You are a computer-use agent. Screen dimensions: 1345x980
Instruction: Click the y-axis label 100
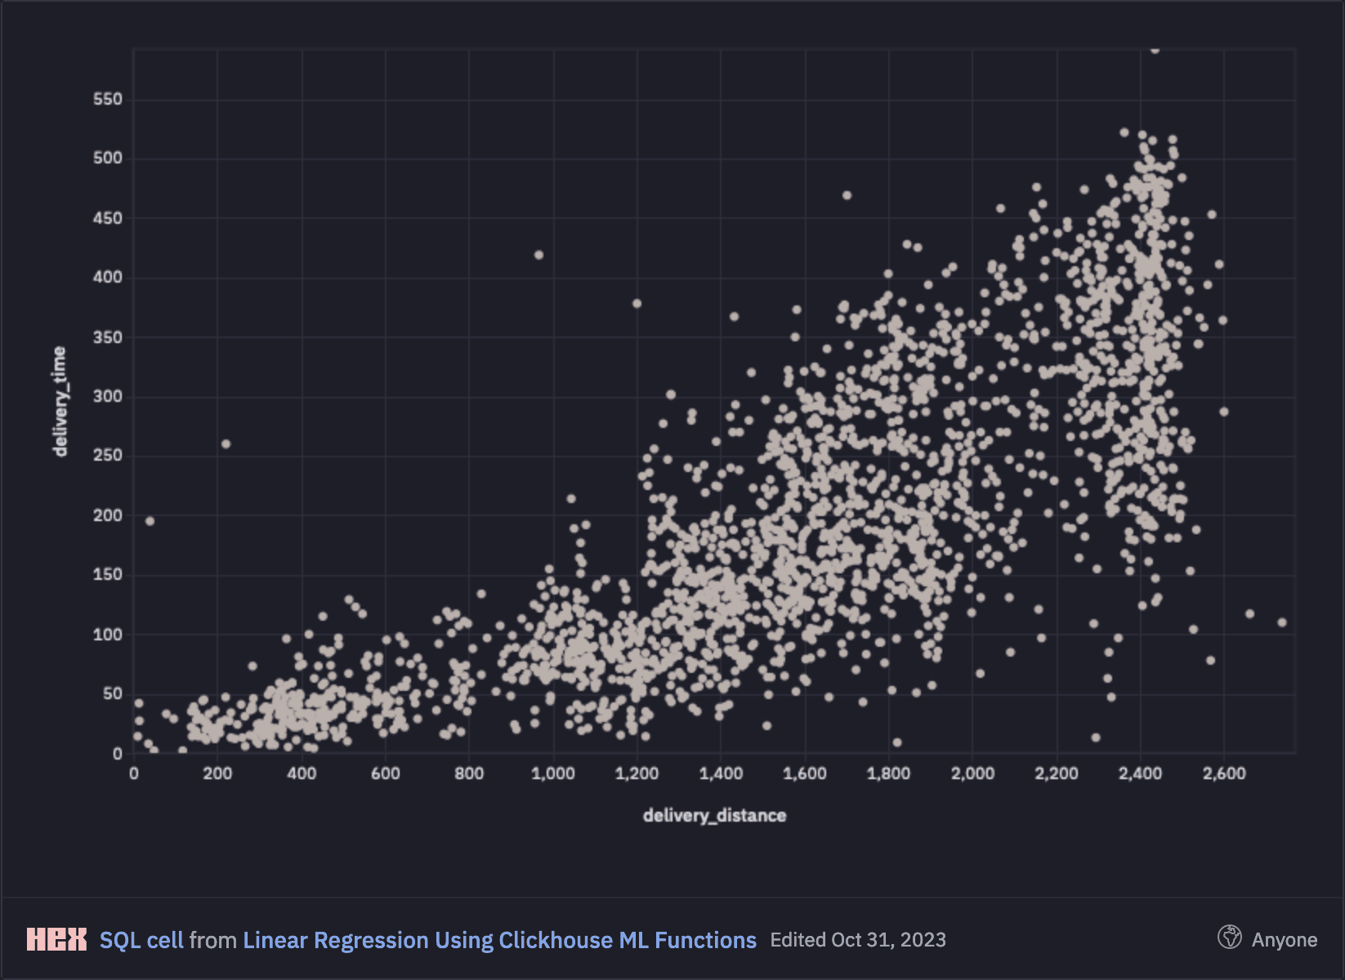pyautogui.click(x=108, y=635)
